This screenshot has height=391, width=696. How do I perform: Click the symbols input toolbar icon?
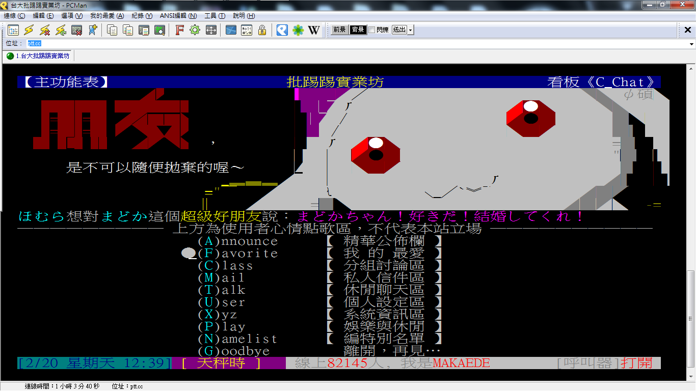click(247, 30)
